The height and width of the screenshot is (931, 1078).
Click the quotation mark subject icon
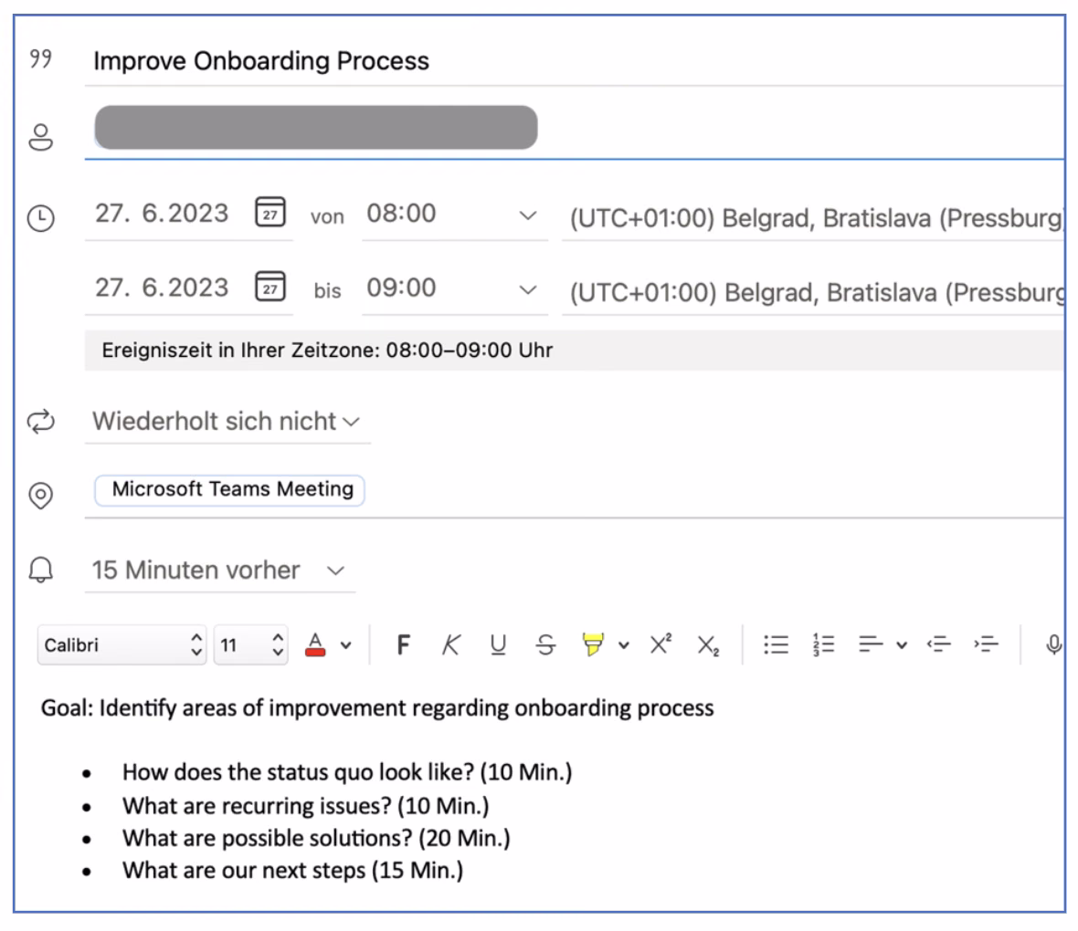[x=40, y=58]
